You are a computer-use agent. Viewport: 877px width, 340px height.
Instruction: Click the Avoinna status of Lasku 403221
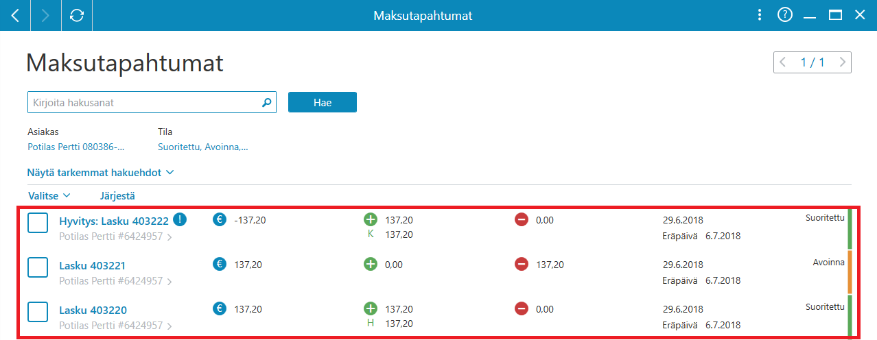(829, 262)
